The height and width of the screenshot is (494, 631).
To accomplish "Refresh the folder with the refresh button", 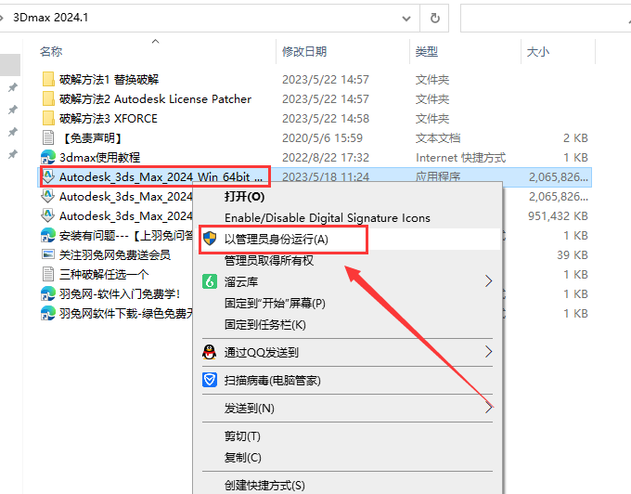I will click(x=434, y=19).
